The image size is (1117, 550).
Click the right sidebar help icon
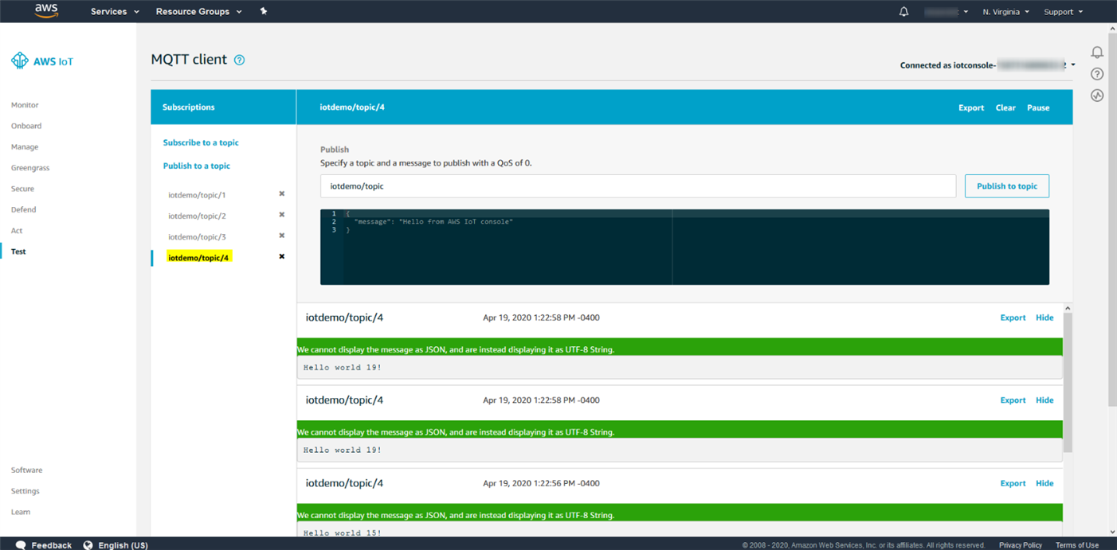tap(1097, 74)
